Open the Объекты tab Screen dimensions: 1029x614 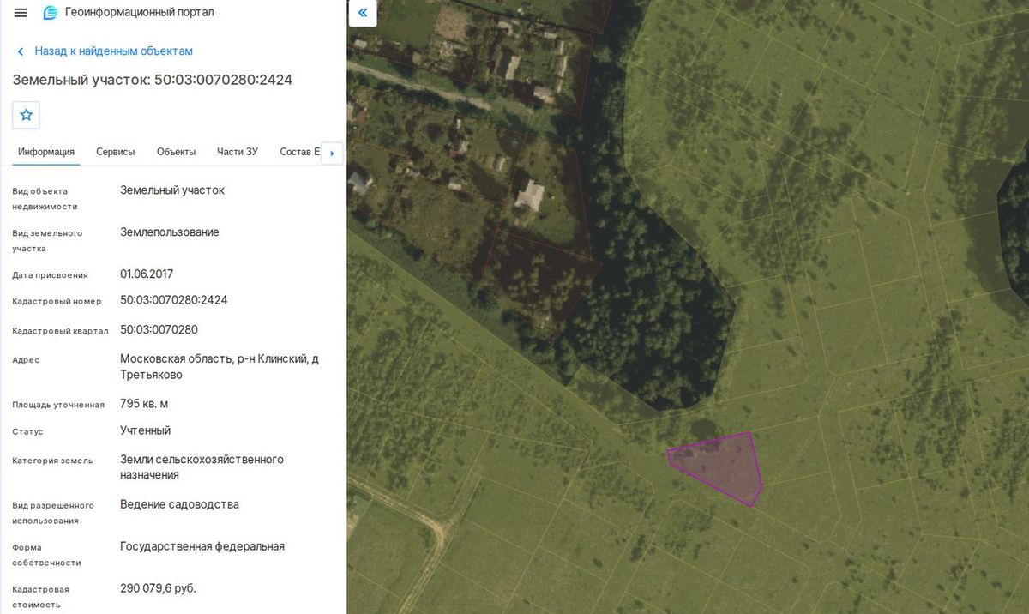[177, 152]
